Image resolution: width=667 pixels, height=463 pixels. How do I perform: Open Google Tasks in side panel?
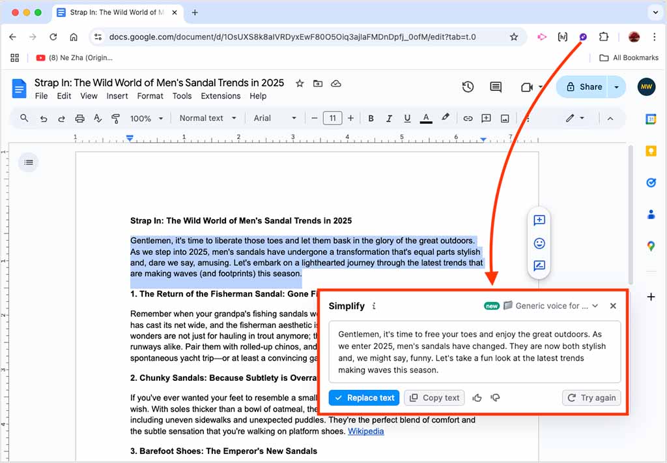[651, 183]
